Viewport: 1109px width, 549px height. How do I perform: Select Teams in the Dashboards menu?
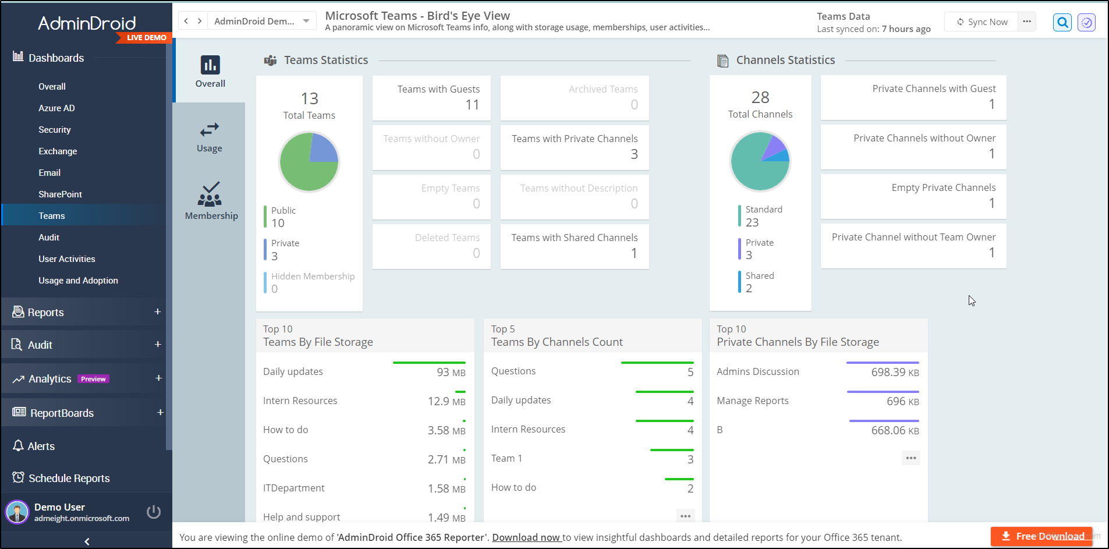pyautogui.click(x=51, y=215)
